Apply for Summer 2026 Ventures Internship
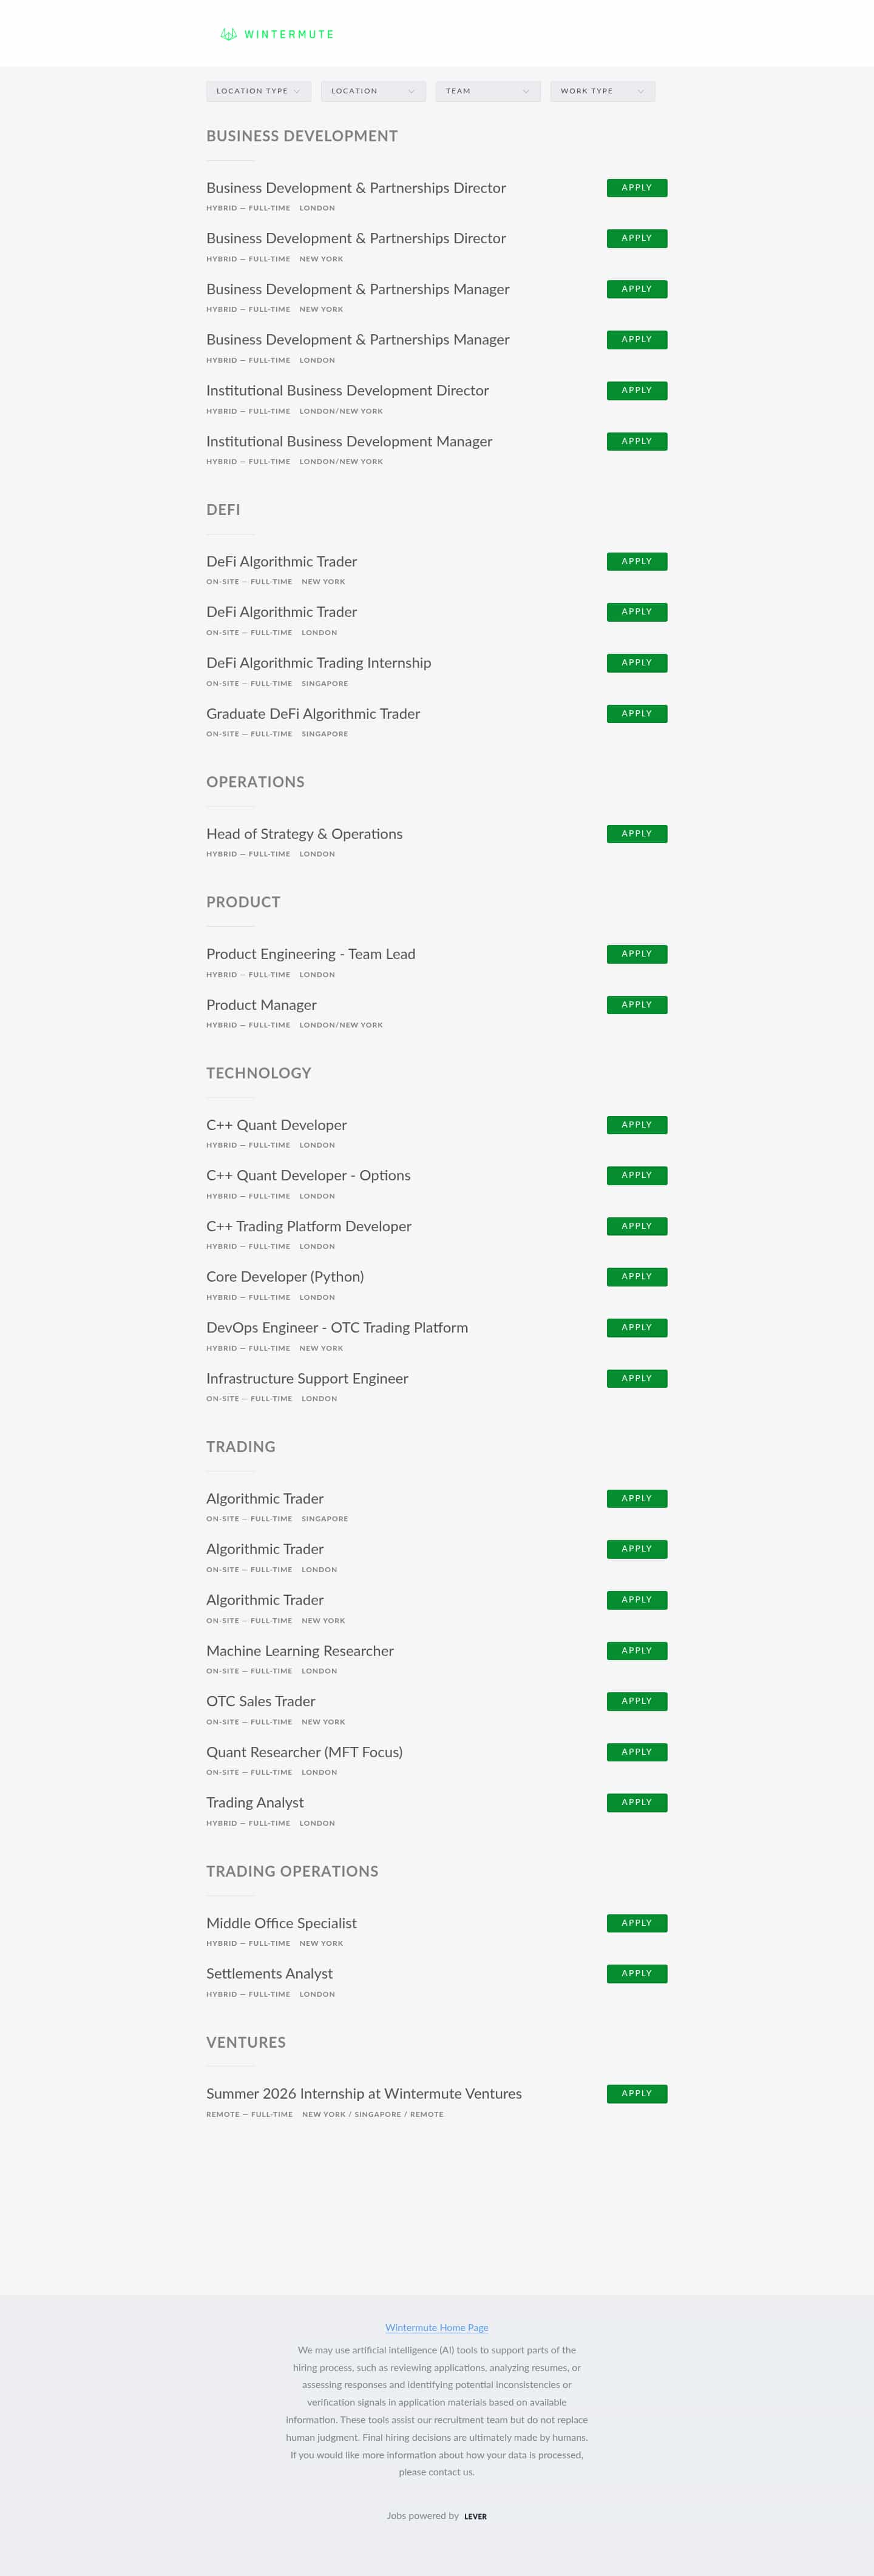This screenshot has width=874, height=2576. 637,2093
